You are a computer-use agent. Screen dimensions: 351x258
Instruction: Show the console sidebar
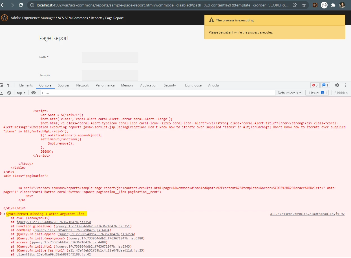(1, 93)
